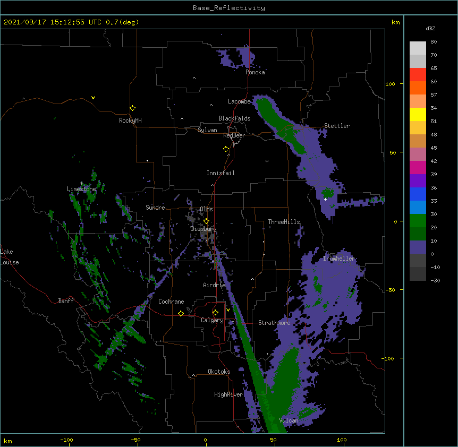Select the RedDeer label
Viewport: 458px width, 447px height.
click(234, 135)
